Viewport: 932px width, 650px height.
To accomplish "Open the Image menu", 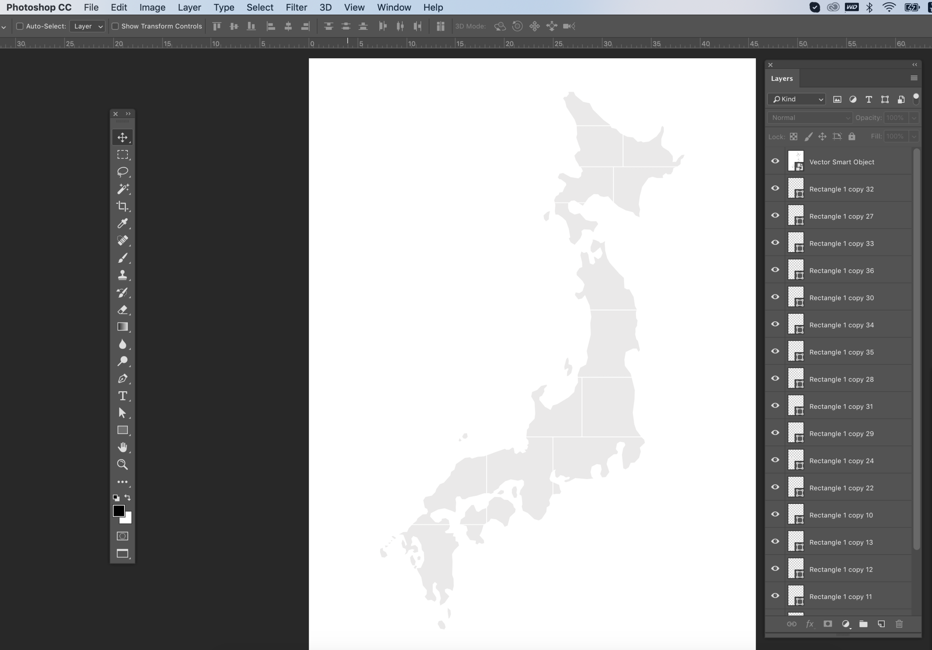I will point(152,7).
